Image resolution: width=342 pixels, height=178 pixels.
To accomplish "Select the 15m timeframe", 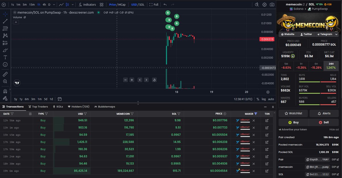I will point(32,5).
